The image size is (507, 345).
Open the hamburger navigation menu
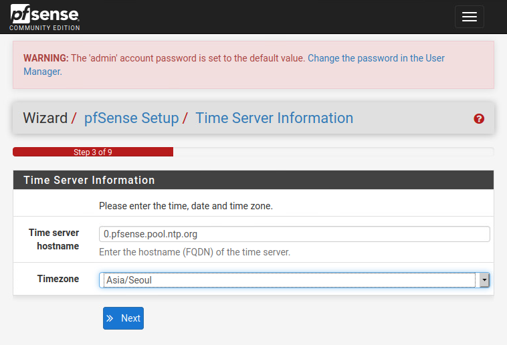coord(469,17)
